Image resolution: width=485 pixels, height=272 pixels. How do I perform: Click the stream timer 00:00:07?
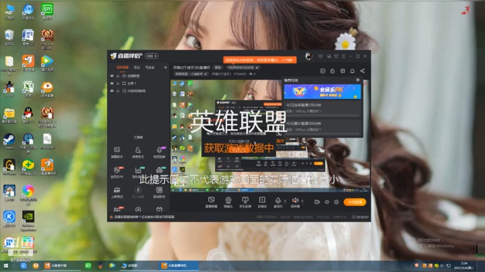pyautogui.click(x=360, y=217)
